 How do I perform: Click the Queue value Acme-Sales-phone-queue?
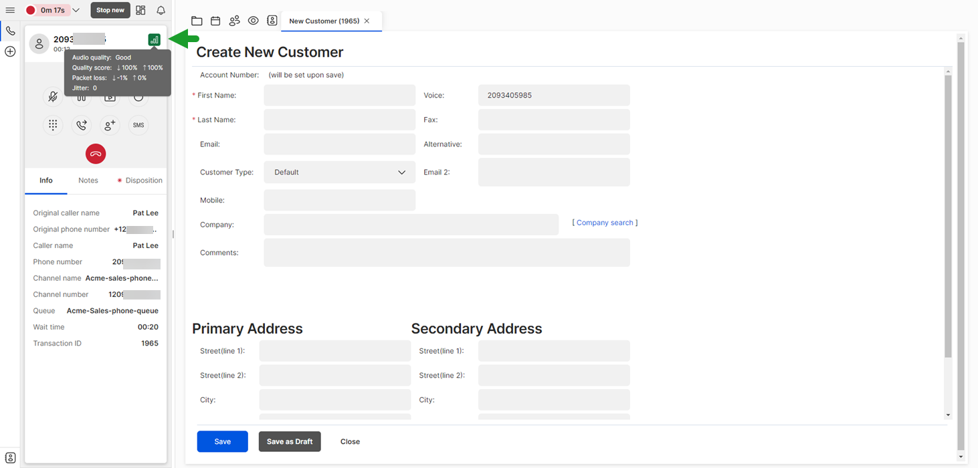click(x=112, y=311)
